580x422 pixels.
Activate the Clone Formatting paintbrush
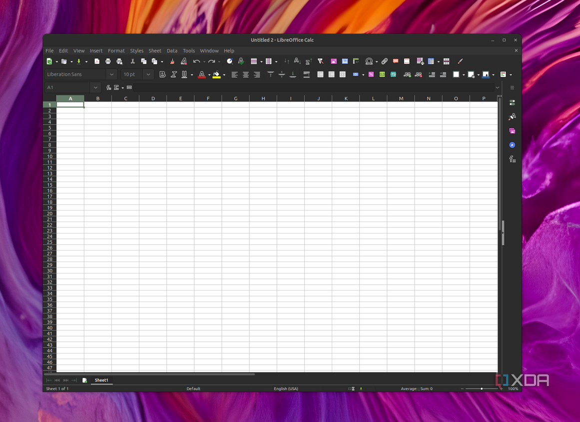(172, 61)
